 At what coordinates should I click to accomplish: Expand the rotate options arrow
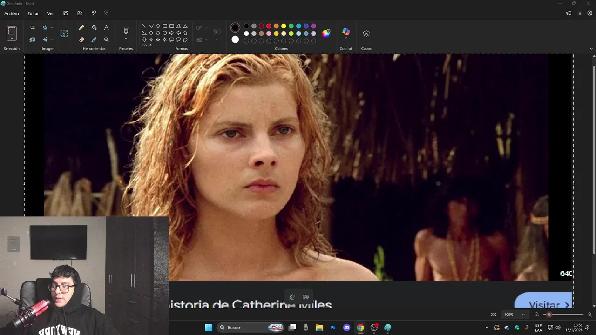click(x=52, y=27)
